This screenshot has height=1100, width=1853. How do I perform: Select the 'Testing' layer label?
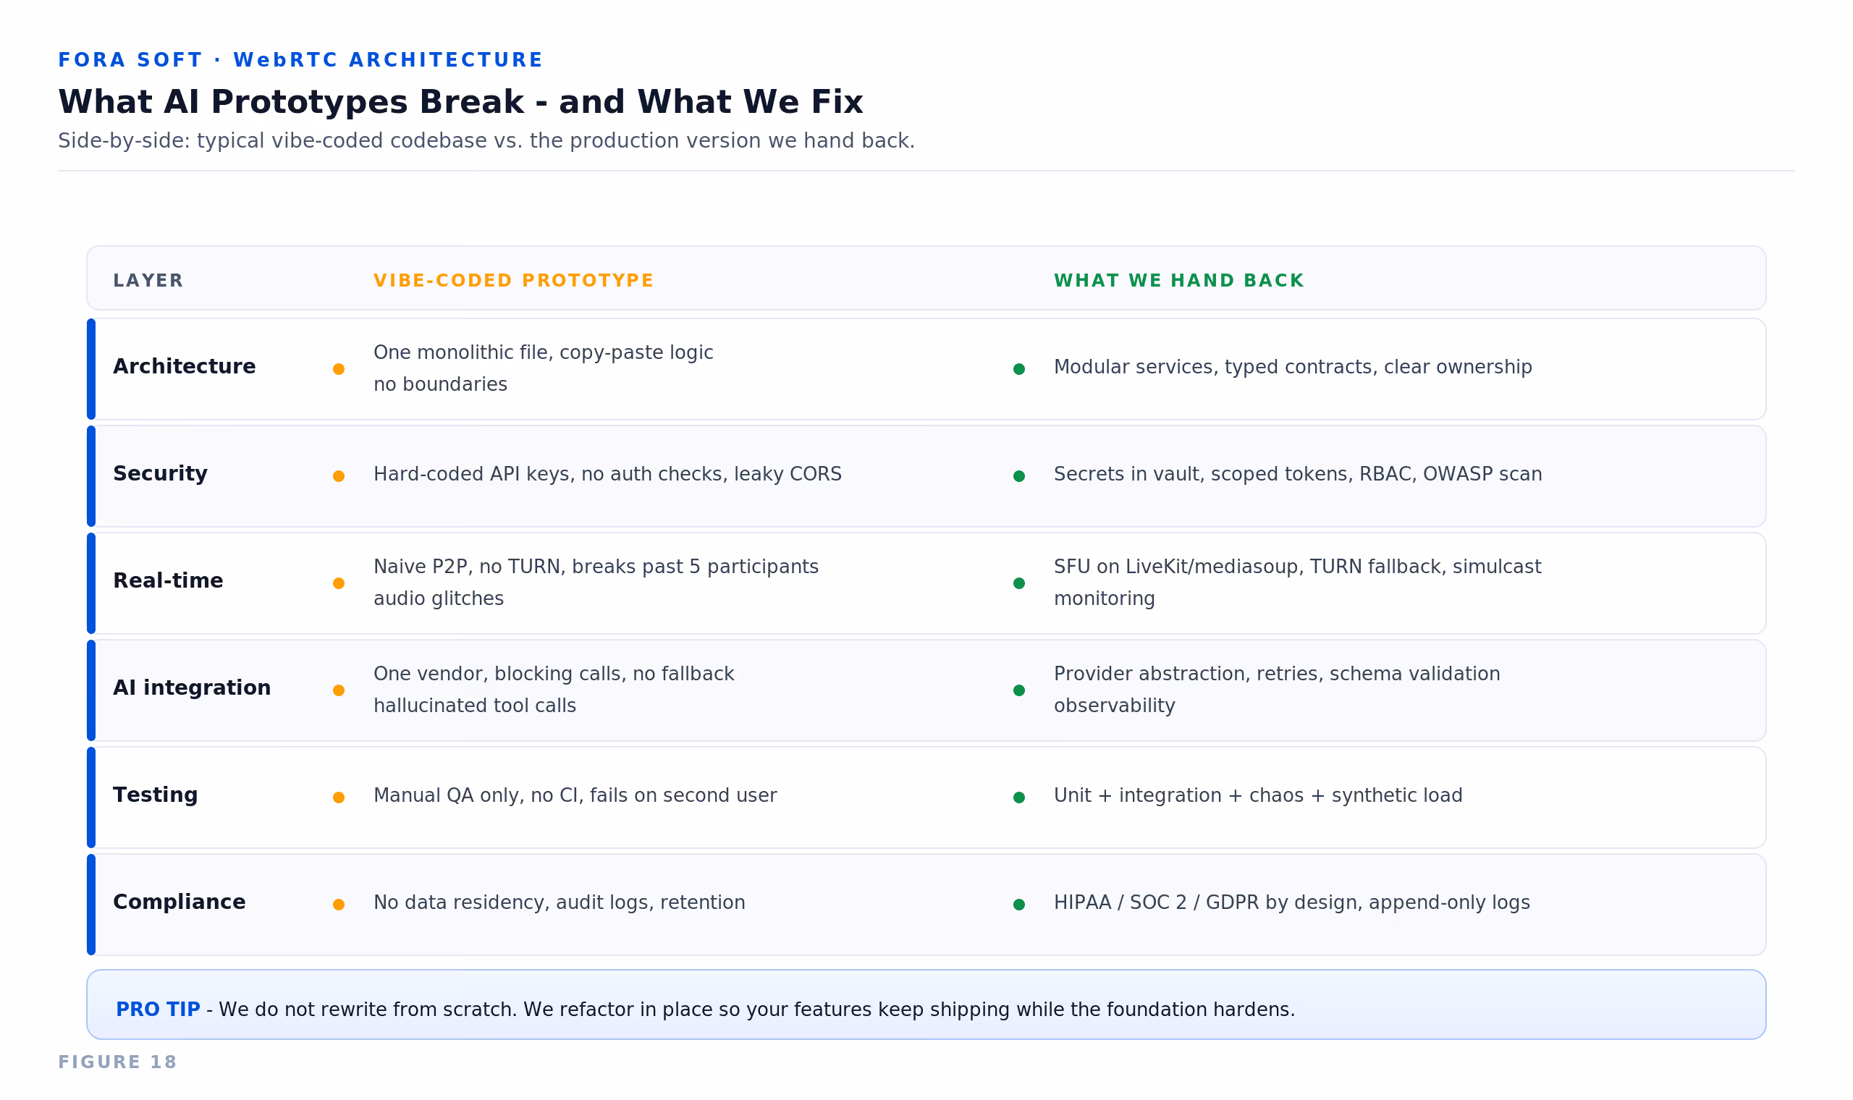pos(155,795)
